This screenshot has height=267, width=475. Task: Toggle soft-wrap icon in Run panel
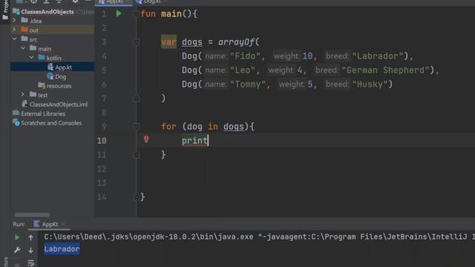pyautogui.click(x=30, y=263)
